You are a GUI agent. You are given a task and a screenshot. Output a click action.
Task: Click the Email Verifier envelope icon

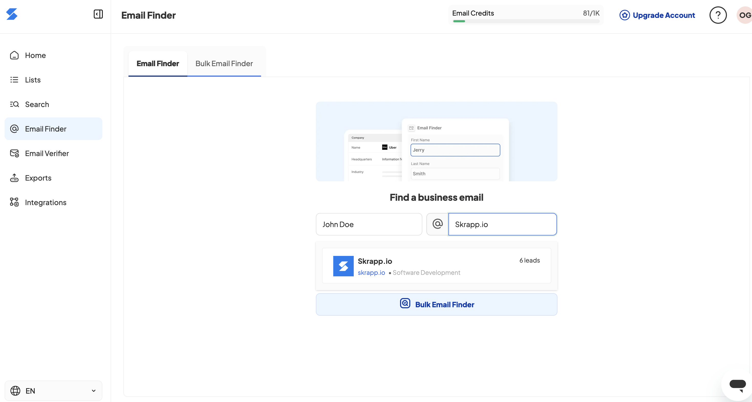click(14, 153)
